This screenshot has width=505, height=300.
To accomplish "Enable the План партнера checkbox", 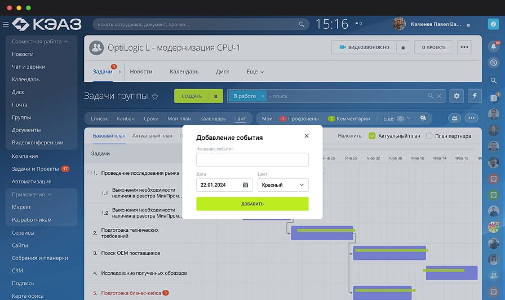I will 429,136.
